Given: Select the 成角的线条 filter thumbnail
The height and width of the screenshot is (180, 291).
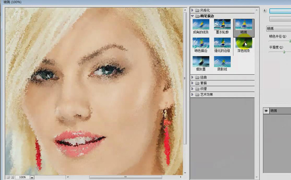Looking at the screenshot, I should pyautogui.click(x=201, y=25).
